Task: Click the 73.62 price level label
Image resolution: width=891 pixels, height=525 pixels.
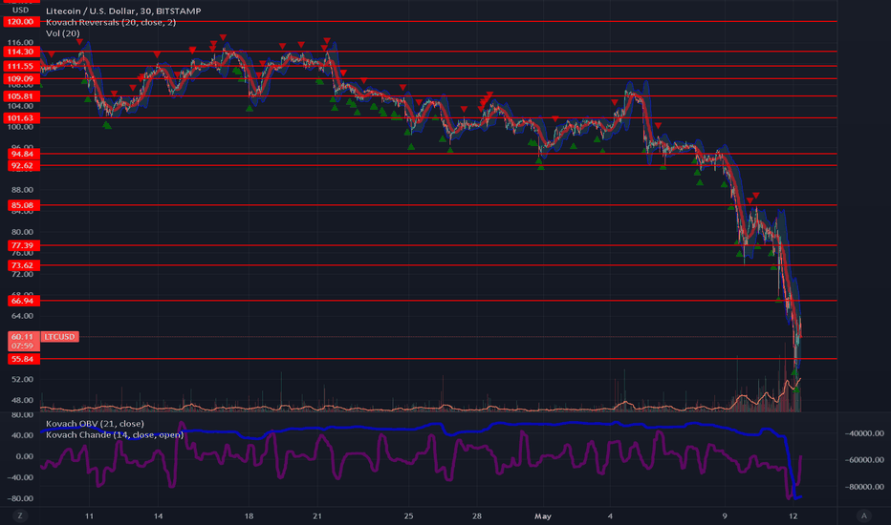Action: (x=23, y=265)
